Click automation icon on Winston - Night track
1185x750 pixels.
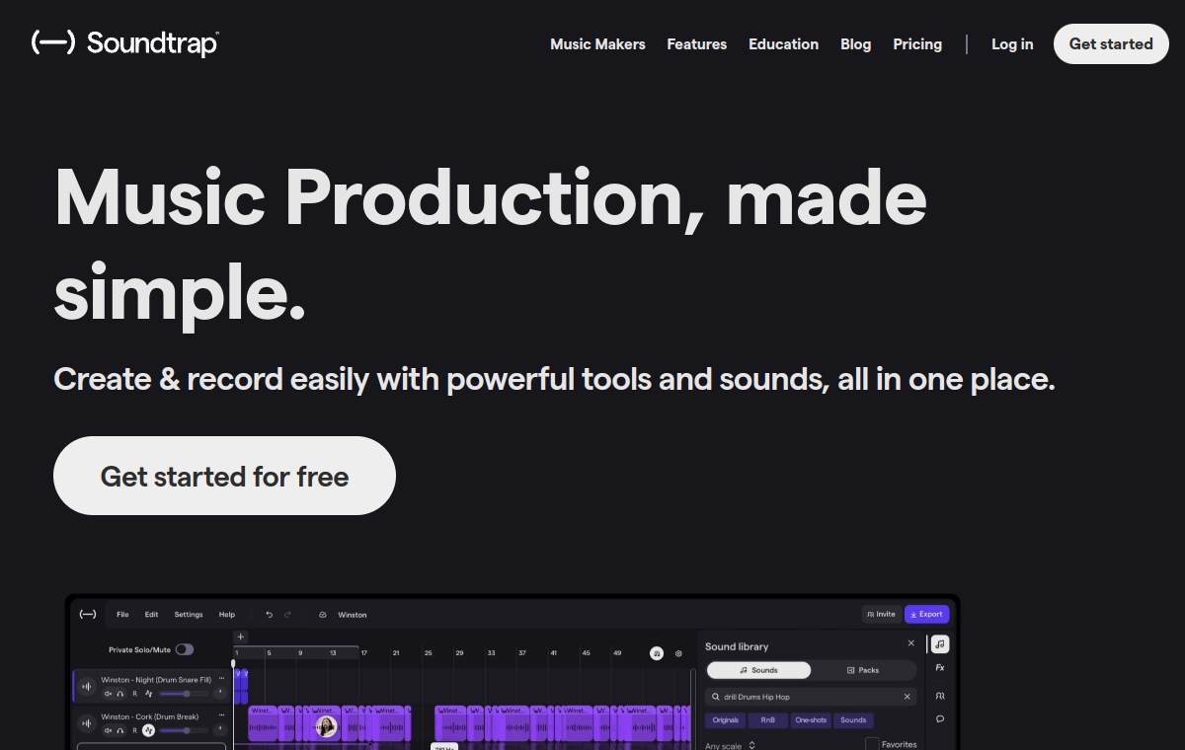(149, 694)
